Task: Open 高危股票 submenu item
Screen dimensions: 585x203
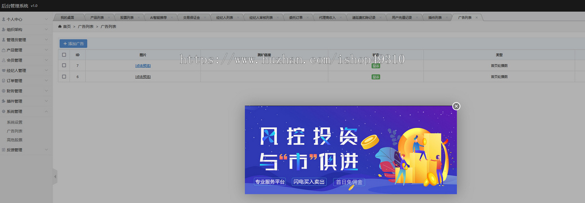Action: pos(15,140)
